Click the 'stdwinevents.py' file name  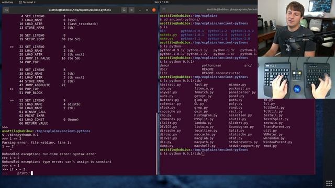click(x=243, y=142)
